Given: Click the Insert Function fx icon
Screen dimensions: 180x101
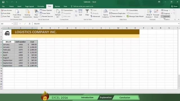Looking at the screenshot, I should tap(30, 24).
